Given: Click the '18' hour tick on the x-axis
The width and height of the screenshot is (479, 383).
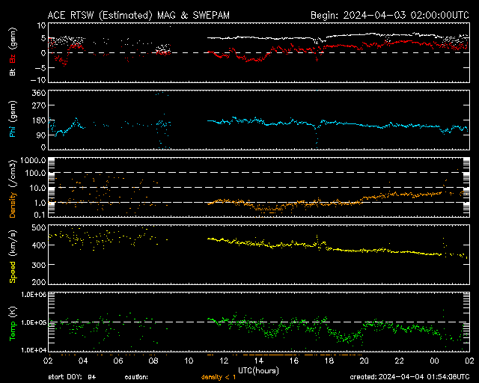Looking at the screenshot, I should point(329,361).
